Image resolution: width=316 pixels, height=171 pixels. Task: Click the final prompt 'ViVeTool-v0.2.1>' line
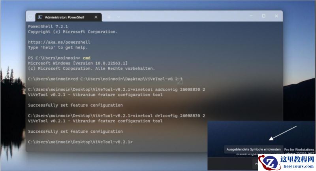(81, 142)
